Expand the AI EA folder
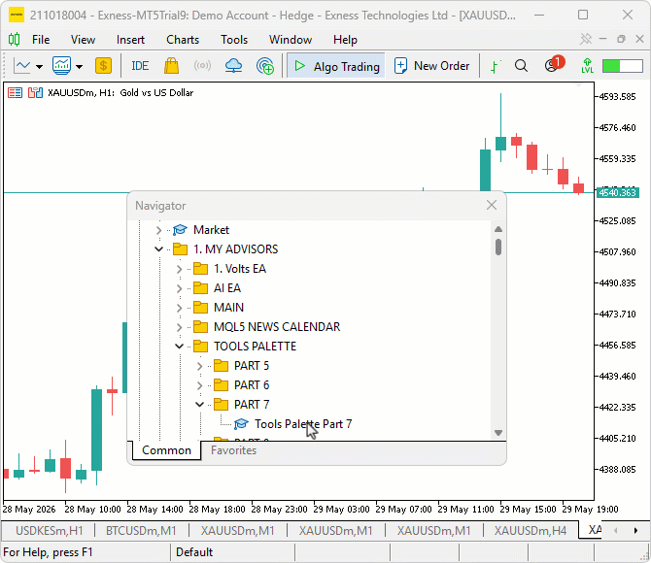Image resolution: width=651 pixels, height=563 pixels. pyautogui.click(x=179, y=288)
